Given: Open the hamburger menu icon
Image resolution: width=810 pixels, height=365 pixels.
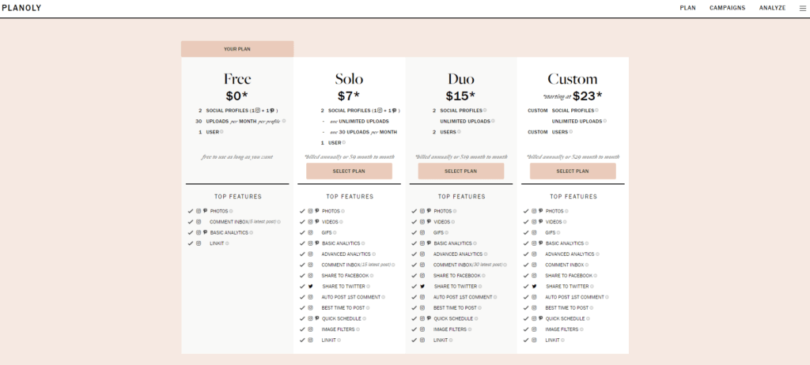Looking at the screenshot, I should point(802,8).
